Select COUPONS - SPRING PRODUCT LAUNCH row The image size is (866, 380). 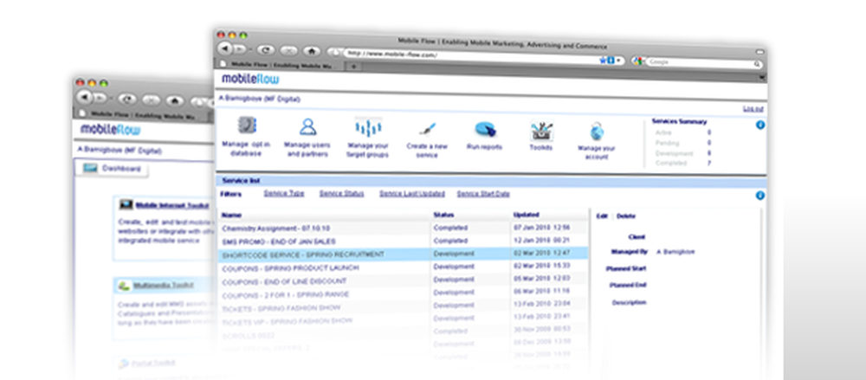404,267
